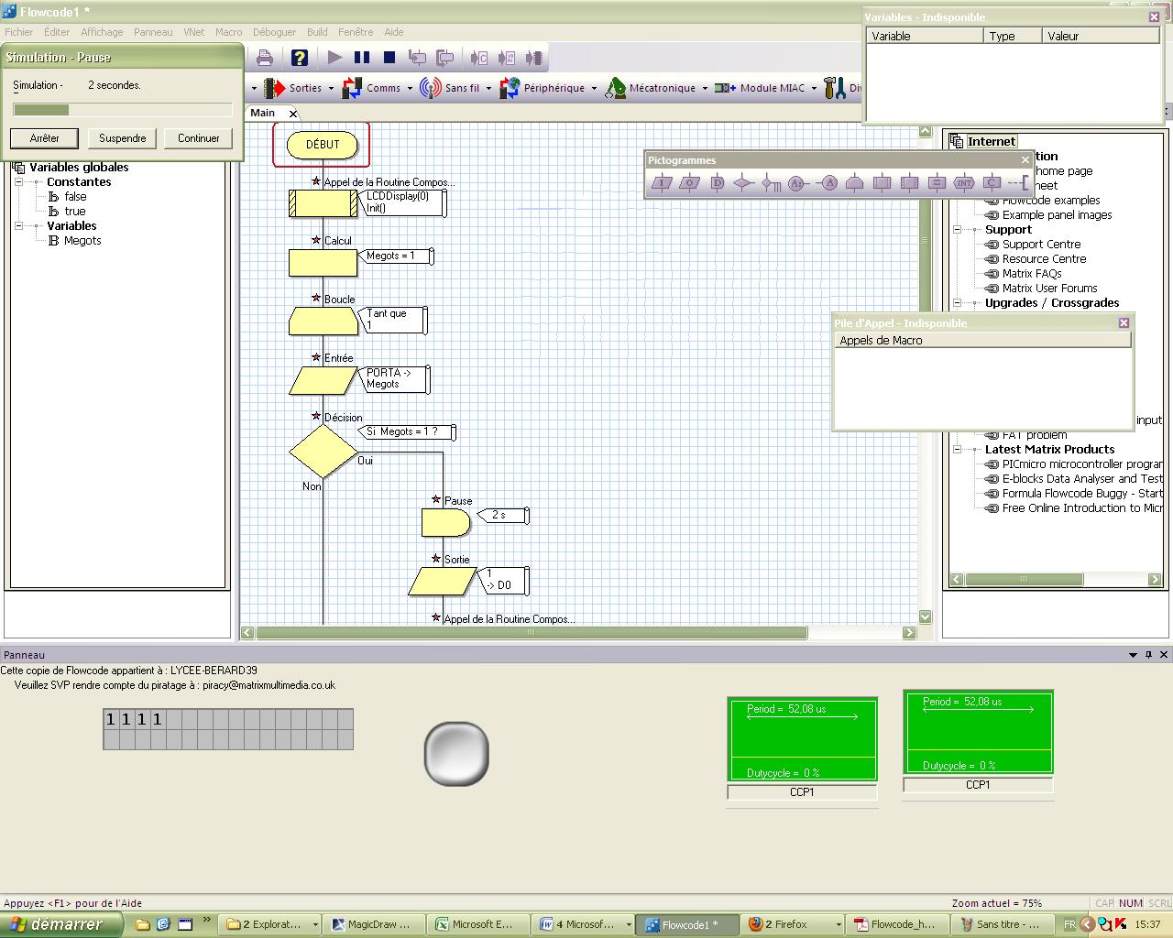Click the Arrêter button

[x=44, y=138]
